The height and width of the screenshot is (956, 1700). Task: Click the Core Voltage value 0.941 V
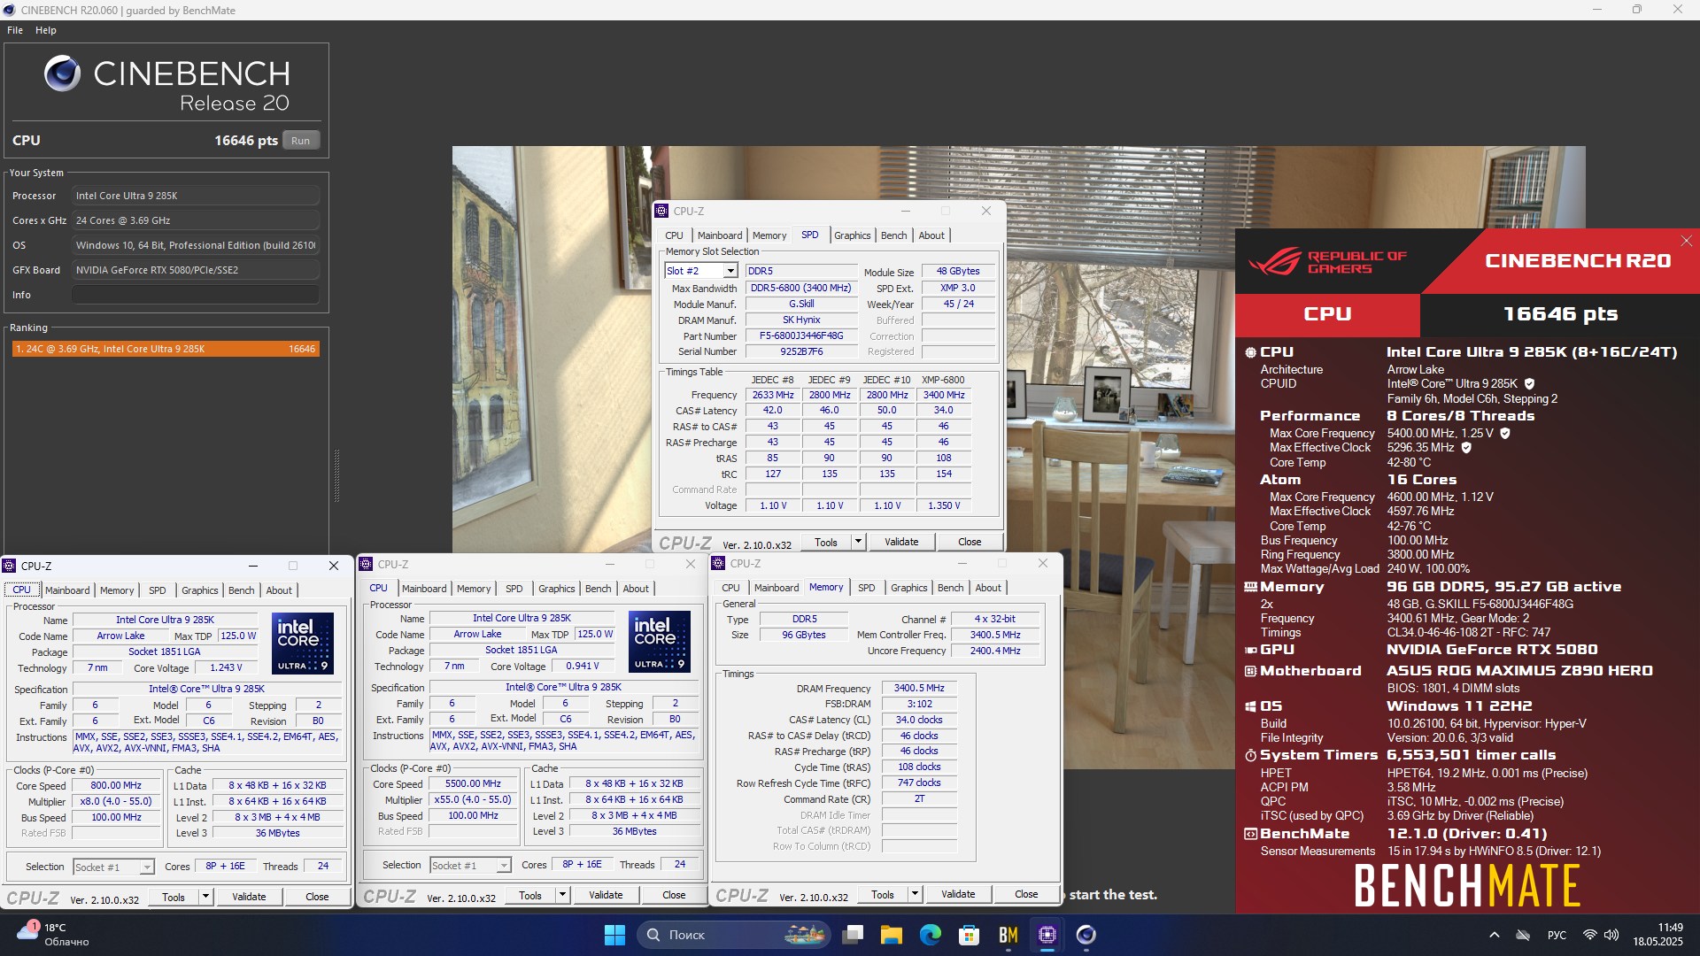583,666
